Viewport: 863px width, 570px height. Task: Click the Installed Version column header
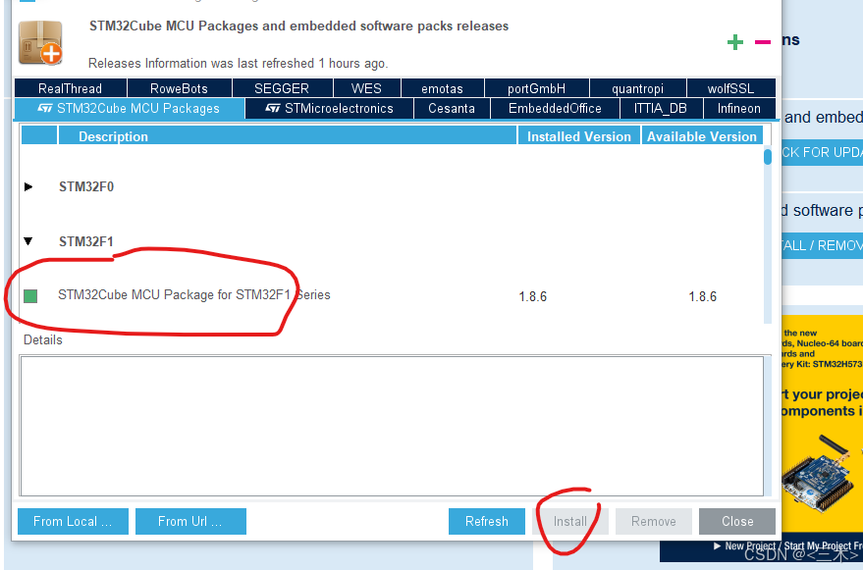(579, 136)
